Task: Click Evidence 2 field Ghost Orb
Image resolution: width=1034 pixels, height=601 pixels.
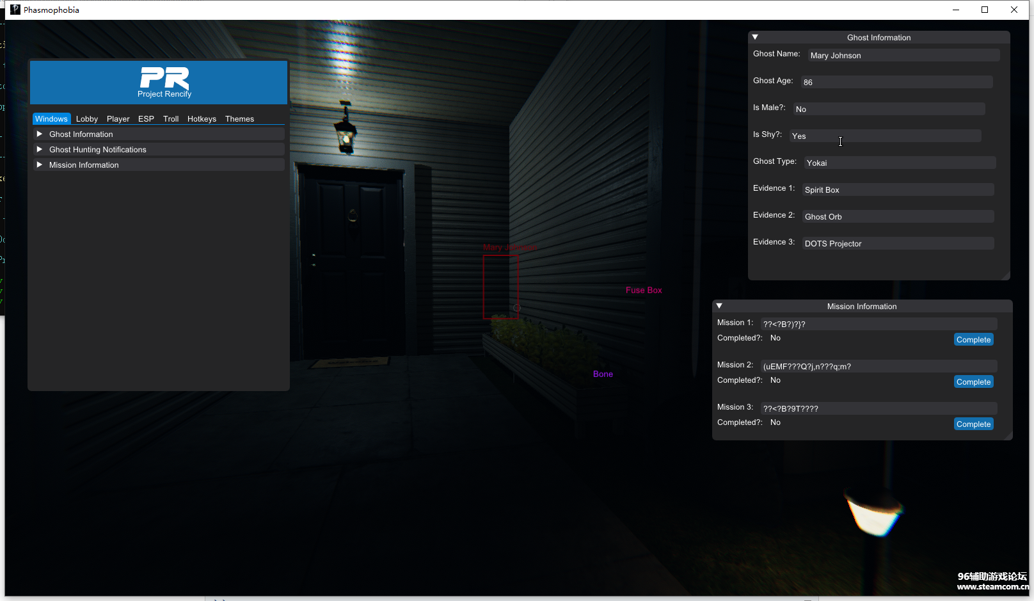Action: (898, 217)
